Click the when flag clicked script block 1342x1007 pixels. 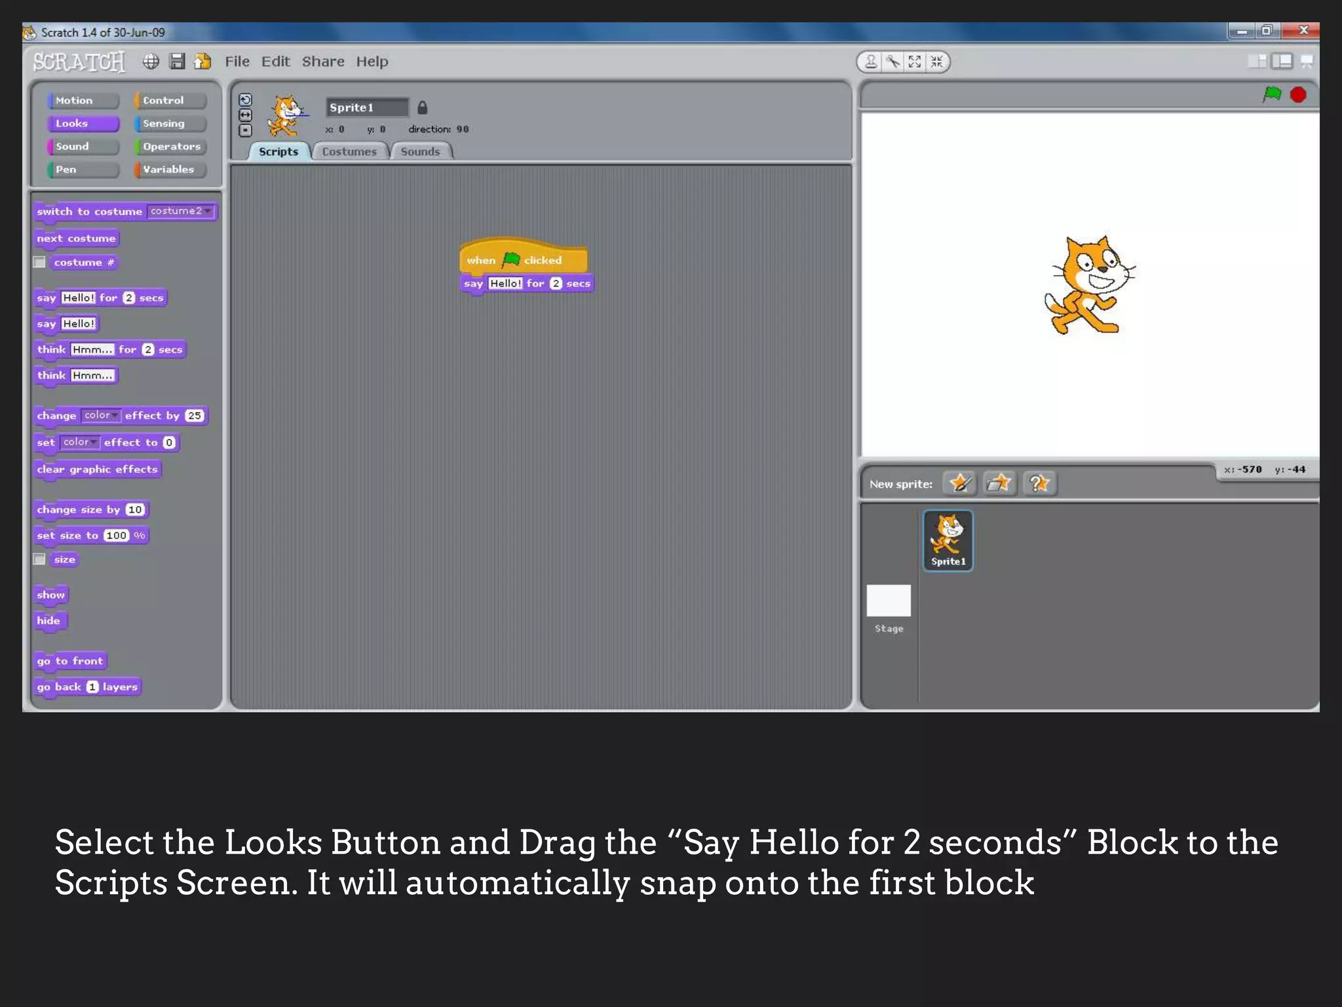[524, 257]
